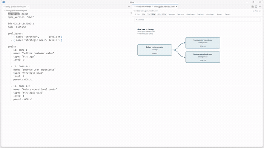Click the show source icon in the preview group
The height and width of the screenshot is (148, 264).
click(x=253, y=7)
